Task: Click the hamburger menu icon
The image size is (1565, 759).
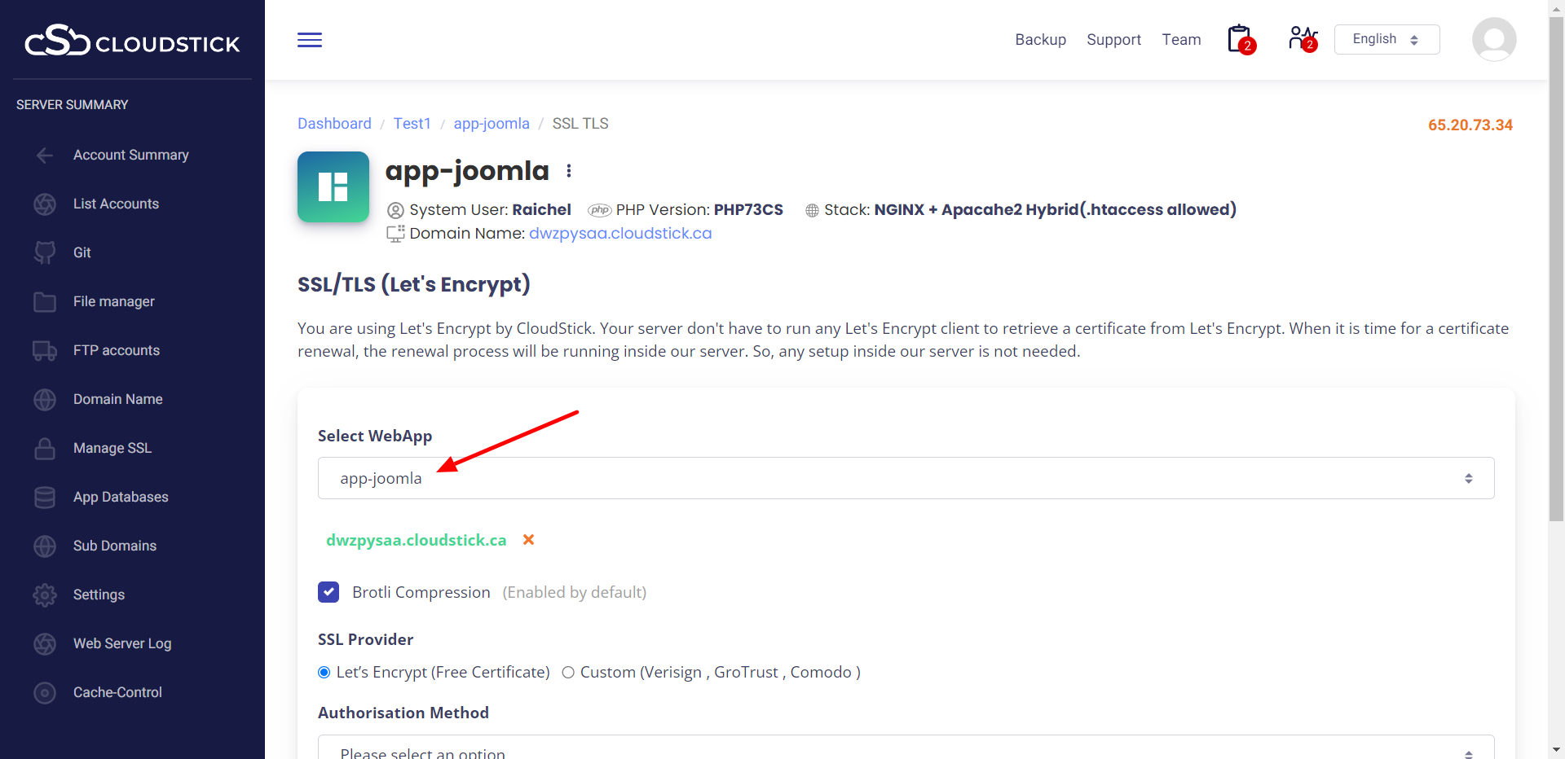Action: click(310, 40)
